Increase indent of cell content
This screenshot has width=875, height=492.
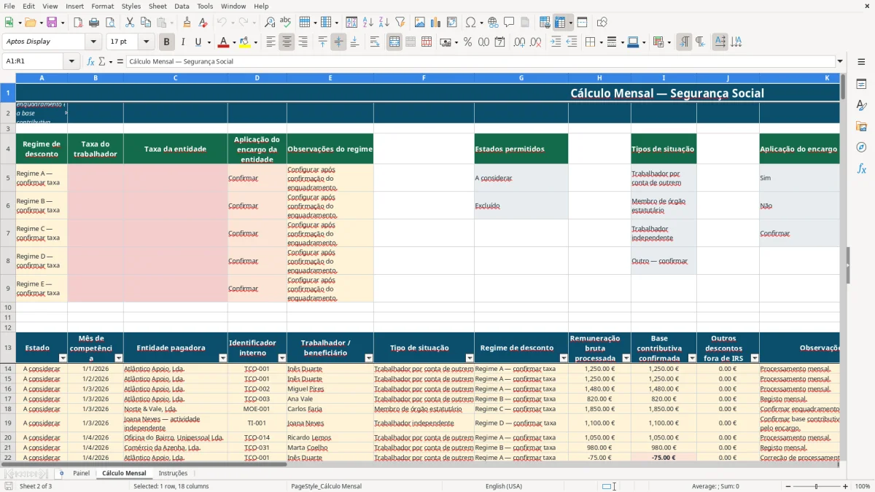[556, 42]
